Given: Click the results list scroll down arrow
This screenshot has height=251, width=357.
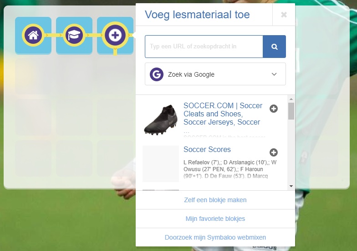Looking at the screenshot, I should [291, 186].
